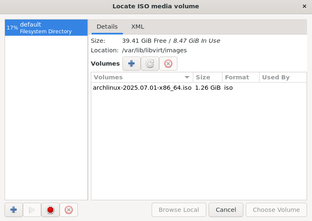The height and width of the screenshot is (221, 312).
Task: Open the XML tab
Action: [137, 27]
